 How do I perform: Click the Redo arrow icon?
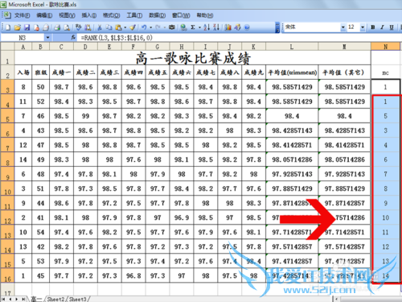click(x=158, y=27)
